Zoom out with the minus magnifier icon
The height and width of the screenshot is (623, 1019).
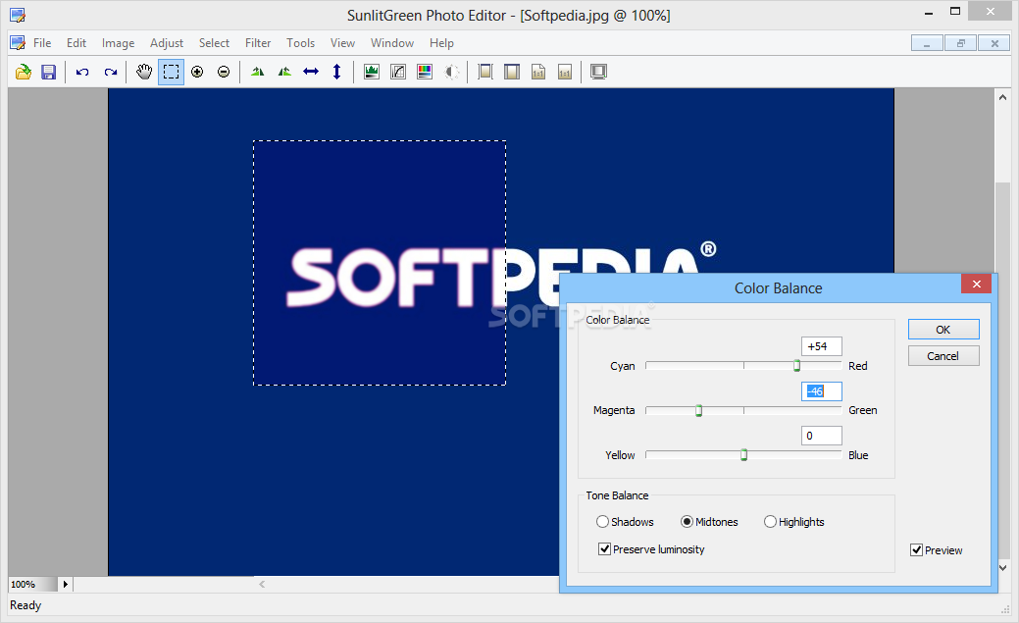pyautogui.click(x=224, y=72)
